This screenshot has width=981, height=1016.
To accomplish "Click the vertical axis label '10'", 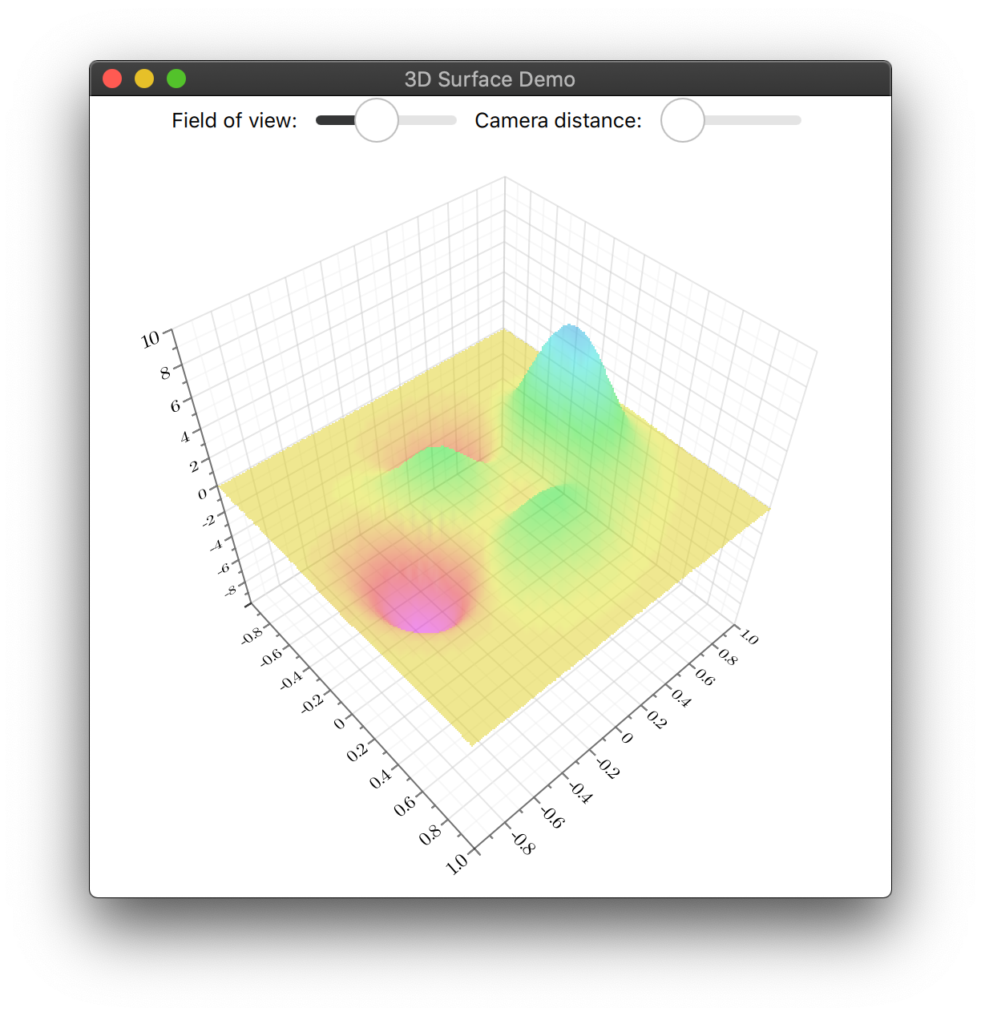I will coord(151,340).
